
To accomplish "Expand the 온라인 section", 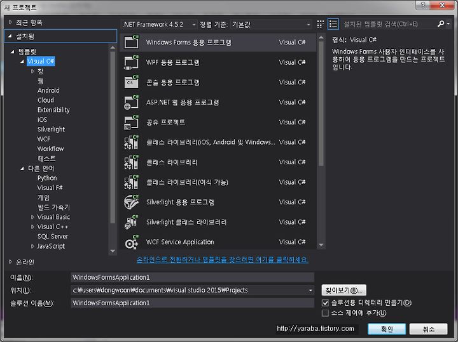I will coord(11,262).
